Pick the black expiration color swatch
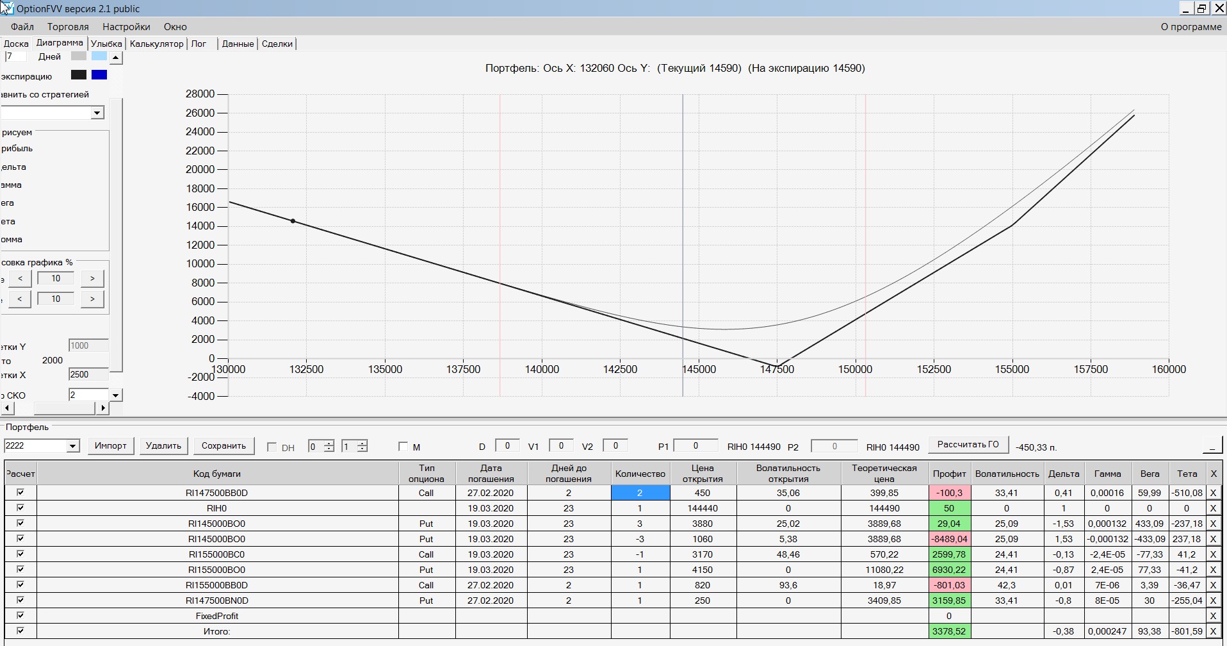1227x646 pixels. click(79, 75)
